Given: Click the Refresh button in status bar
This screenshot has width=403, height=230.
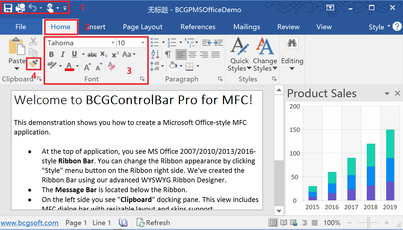Looking at the screenshot, I should click(153, 222).
